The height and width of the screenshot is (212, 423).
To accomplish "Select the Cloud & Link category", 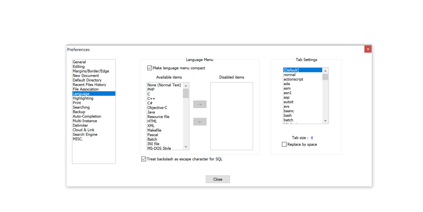I will (83, 130).
